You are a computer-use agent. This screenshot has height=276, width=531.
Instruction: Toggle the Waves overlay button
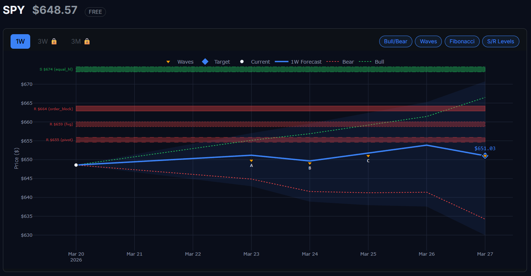coord(428,41)
